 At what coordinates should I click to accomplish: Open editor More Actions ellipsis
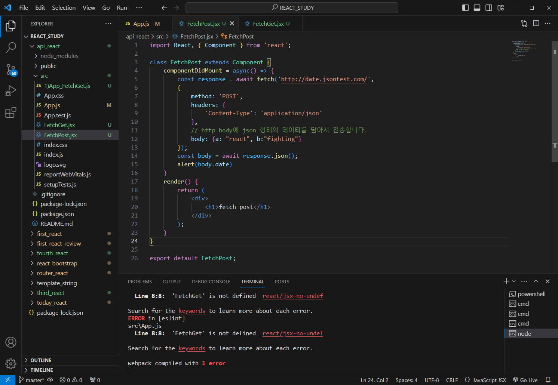pos(548,24)
